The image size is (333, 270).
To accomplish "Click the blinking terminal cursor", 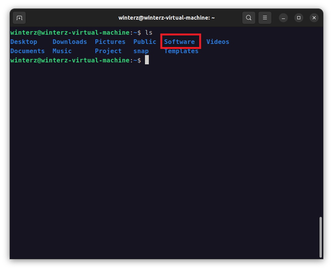I will (x=147, y=60).
